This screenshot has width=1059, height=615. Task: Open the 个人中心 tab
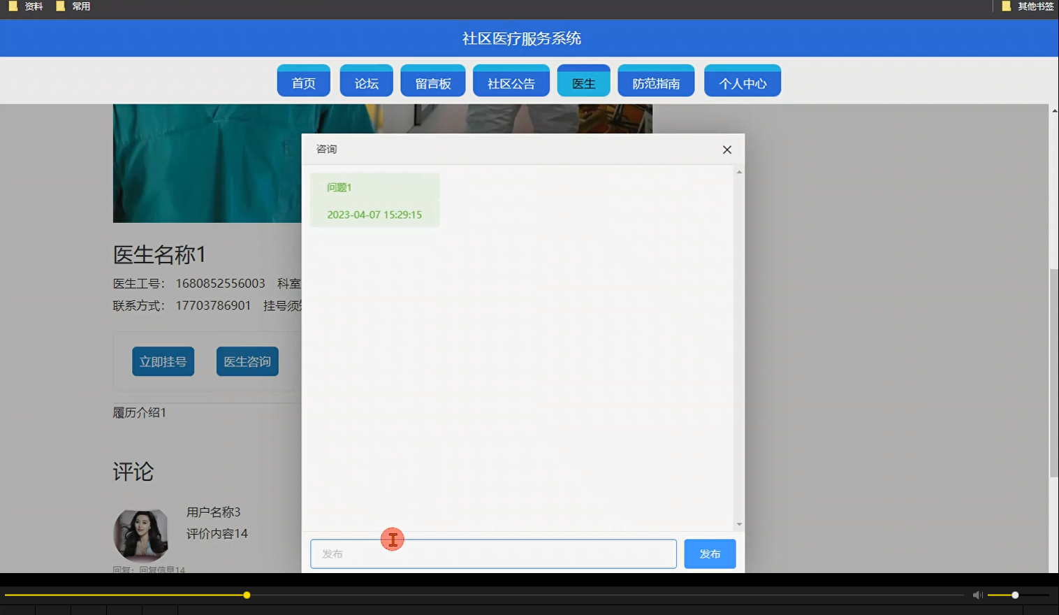pos(743,81)
